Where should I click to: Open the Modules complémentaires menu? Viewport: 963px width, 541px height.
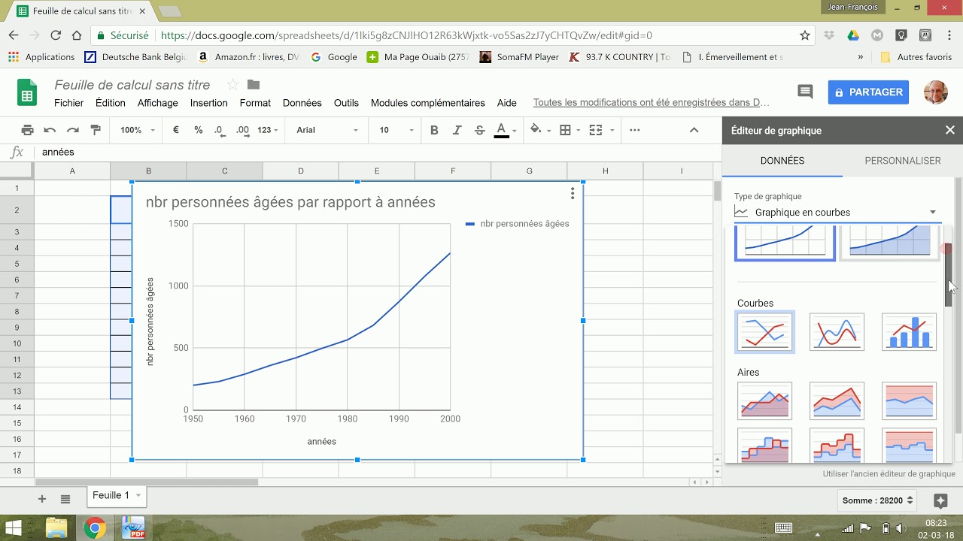point(428,103)
